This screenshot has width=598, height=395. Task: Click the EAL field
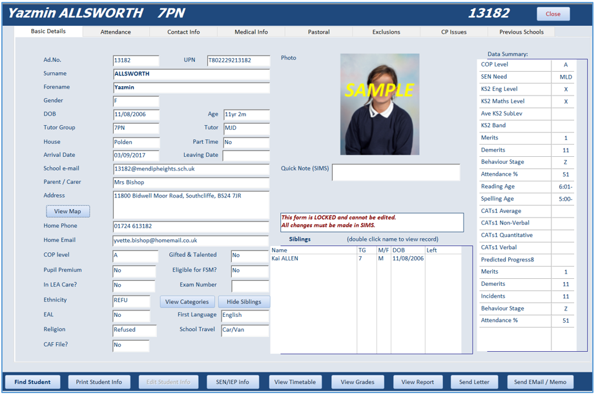click(x=132, y=316)
